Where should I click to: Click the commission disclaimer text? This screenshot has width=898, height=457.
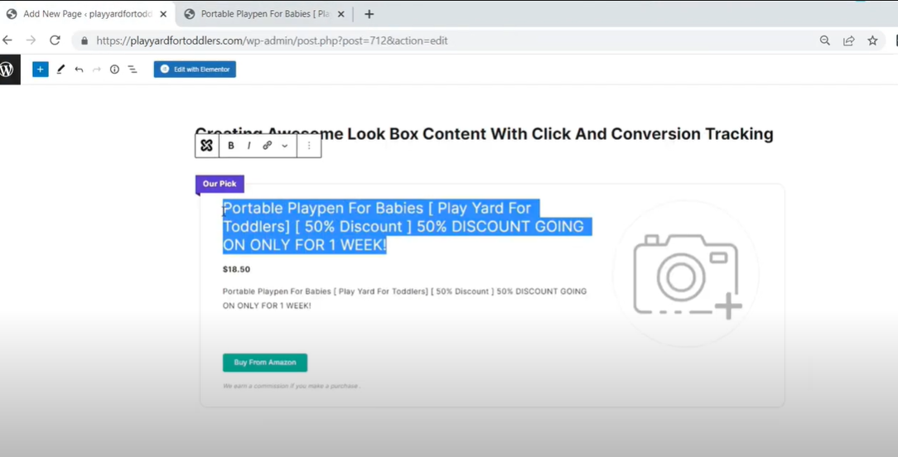pyautogui.click(x=291, y=386)
